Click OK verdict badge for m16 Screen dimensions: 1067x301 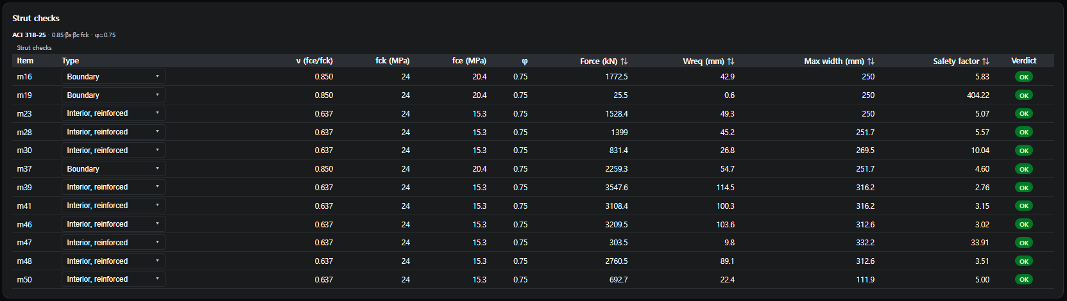[1024, 77]
